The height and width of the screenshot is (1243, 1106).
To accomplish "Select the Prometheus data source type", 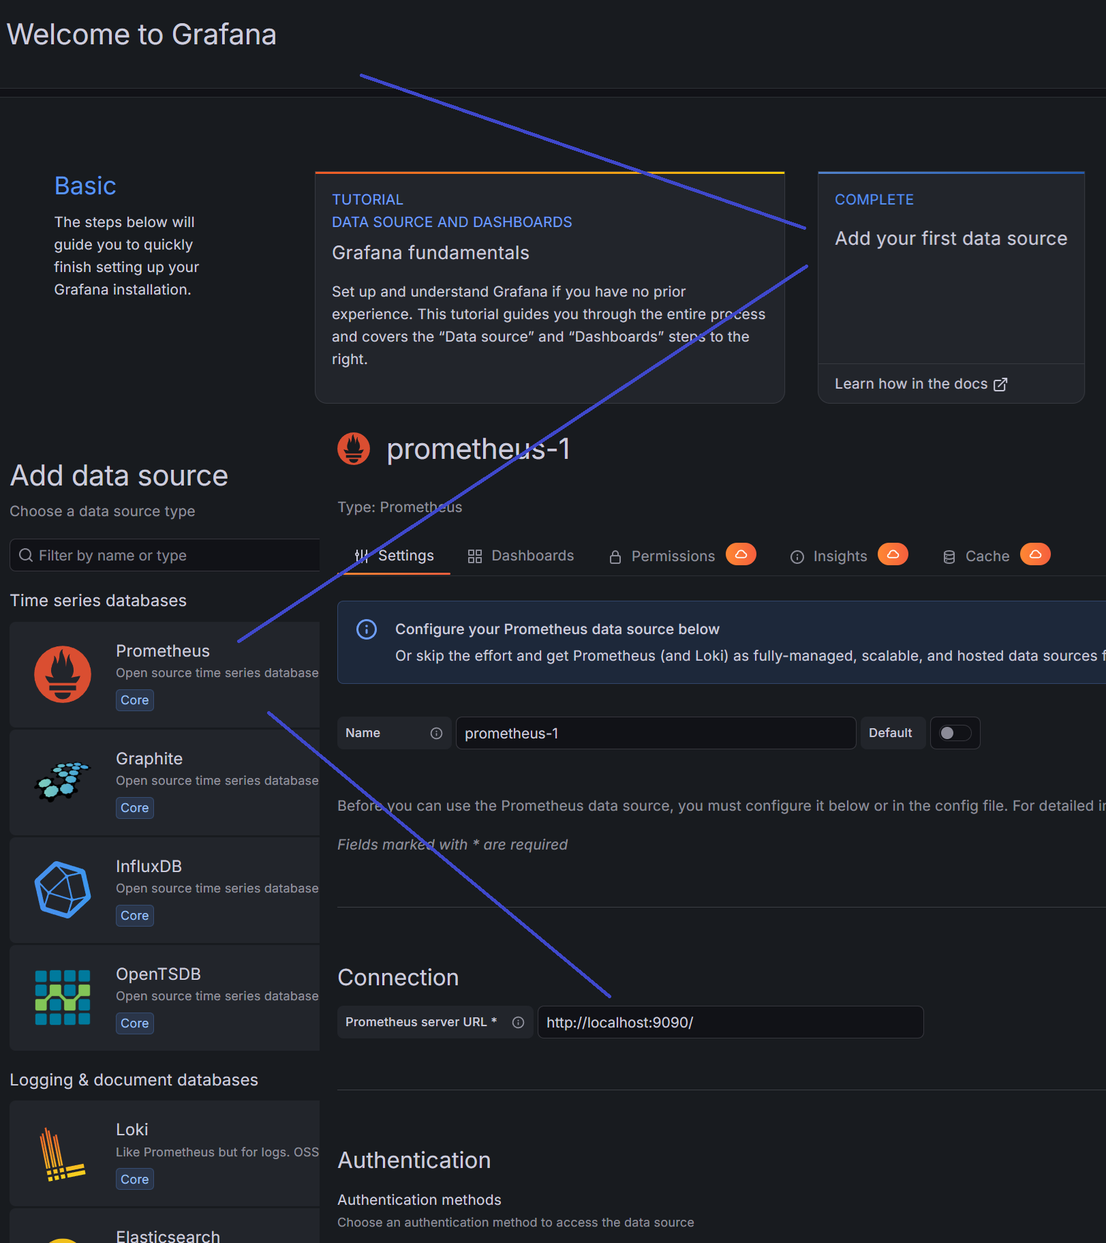I will point(165,674).
